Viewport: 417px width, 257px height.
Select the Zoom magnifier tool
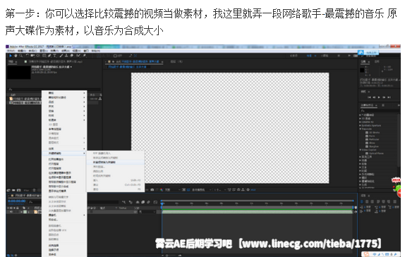[20, 56]
